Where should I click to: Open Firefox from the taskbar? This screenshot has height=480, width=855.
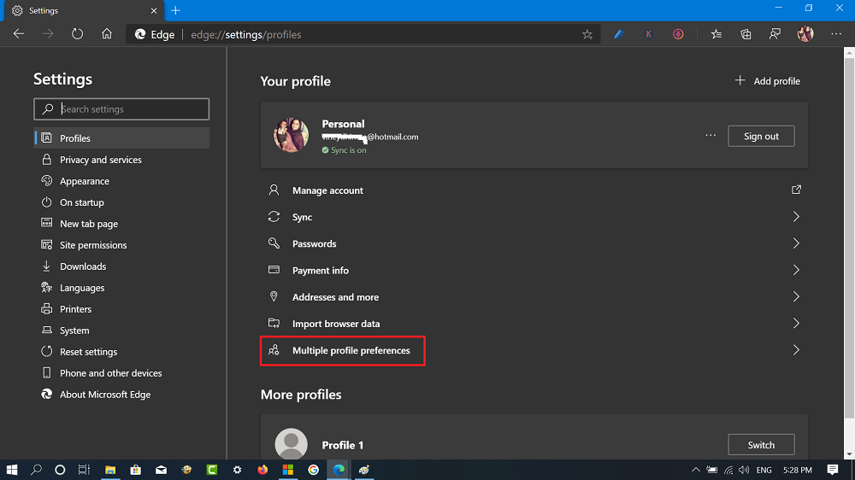[262, 470]
